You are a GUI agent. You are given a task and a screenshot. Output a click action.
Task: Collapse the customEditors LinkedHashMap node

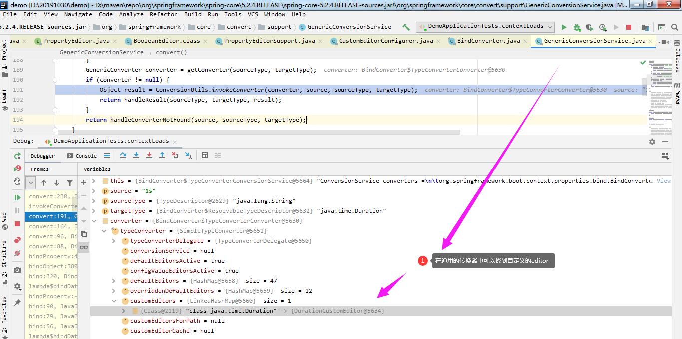point(114,301)
